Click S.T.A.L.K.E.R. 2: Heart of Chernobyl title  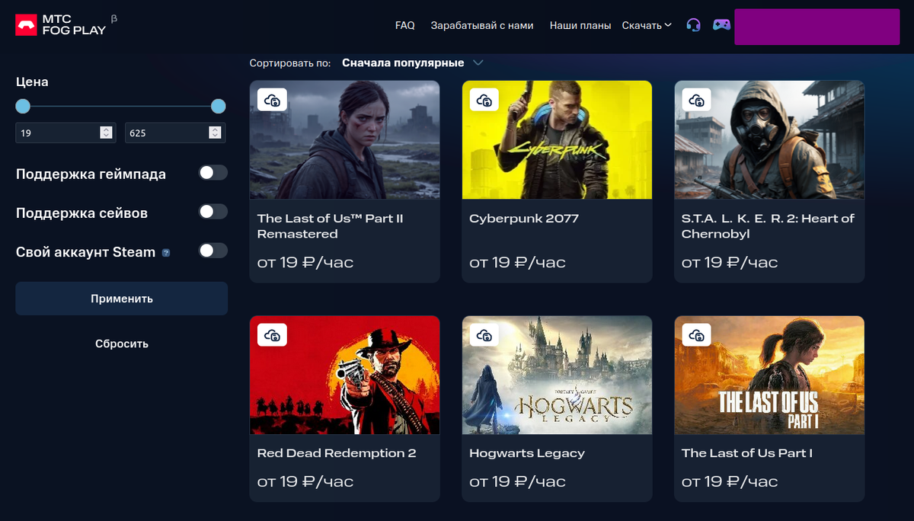[x=768, y=226]
